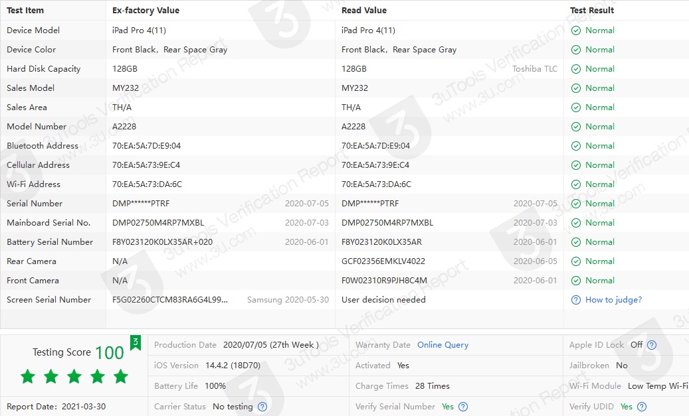Click the Normal label in Device Model row
This screenshot has width=689, height=416.
600,31
